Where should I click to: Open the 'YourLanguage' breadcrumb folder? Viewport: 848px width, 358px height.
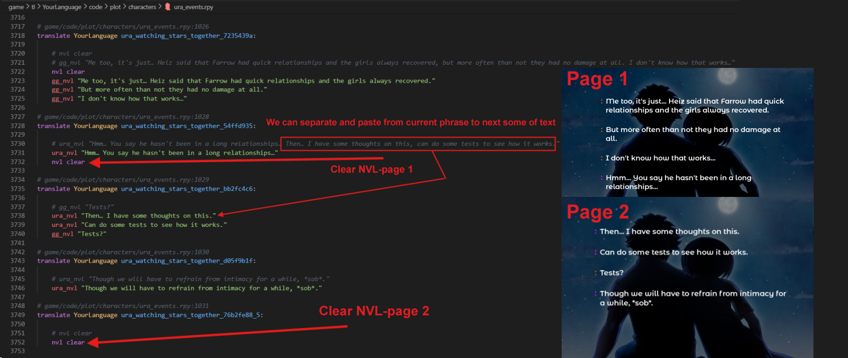[62, 7]
